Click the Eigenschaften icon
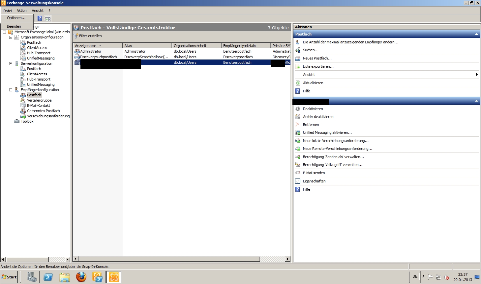 (x=297, y=181)
